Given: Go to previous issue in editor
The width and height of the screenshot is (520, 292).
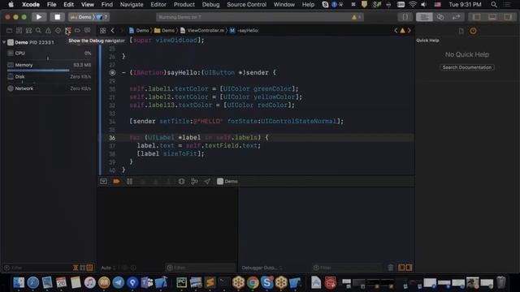Looking at the screenshot, I should pyautogui.click(x=396, y=31).
